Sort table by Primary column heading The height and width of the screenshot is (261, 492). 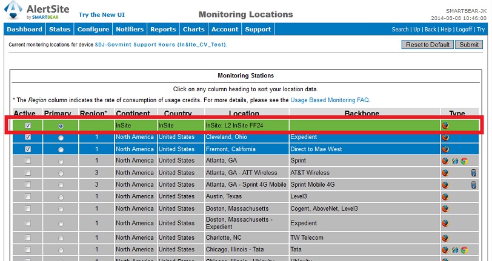(58, 114)
